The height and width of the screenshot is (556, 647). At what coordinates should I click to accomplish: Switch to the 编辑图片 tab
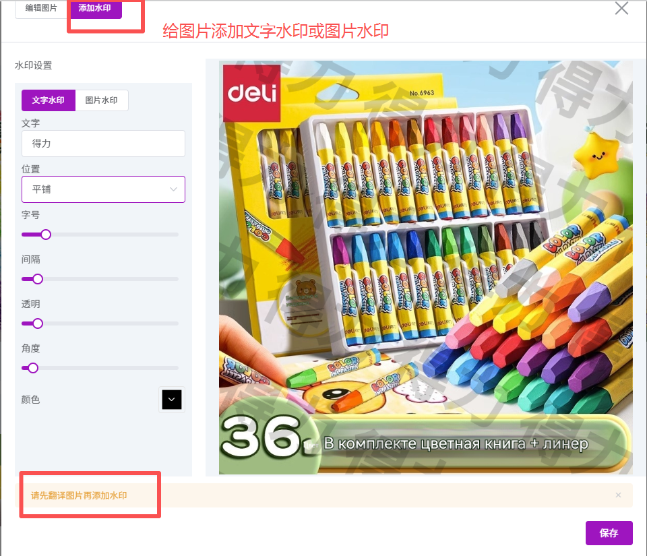pyautogui.click(x=41, y=8)
